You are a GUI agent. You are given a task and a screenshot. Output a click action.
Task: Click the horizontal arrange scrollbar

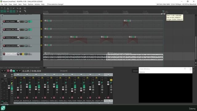[x=80, y=68]
